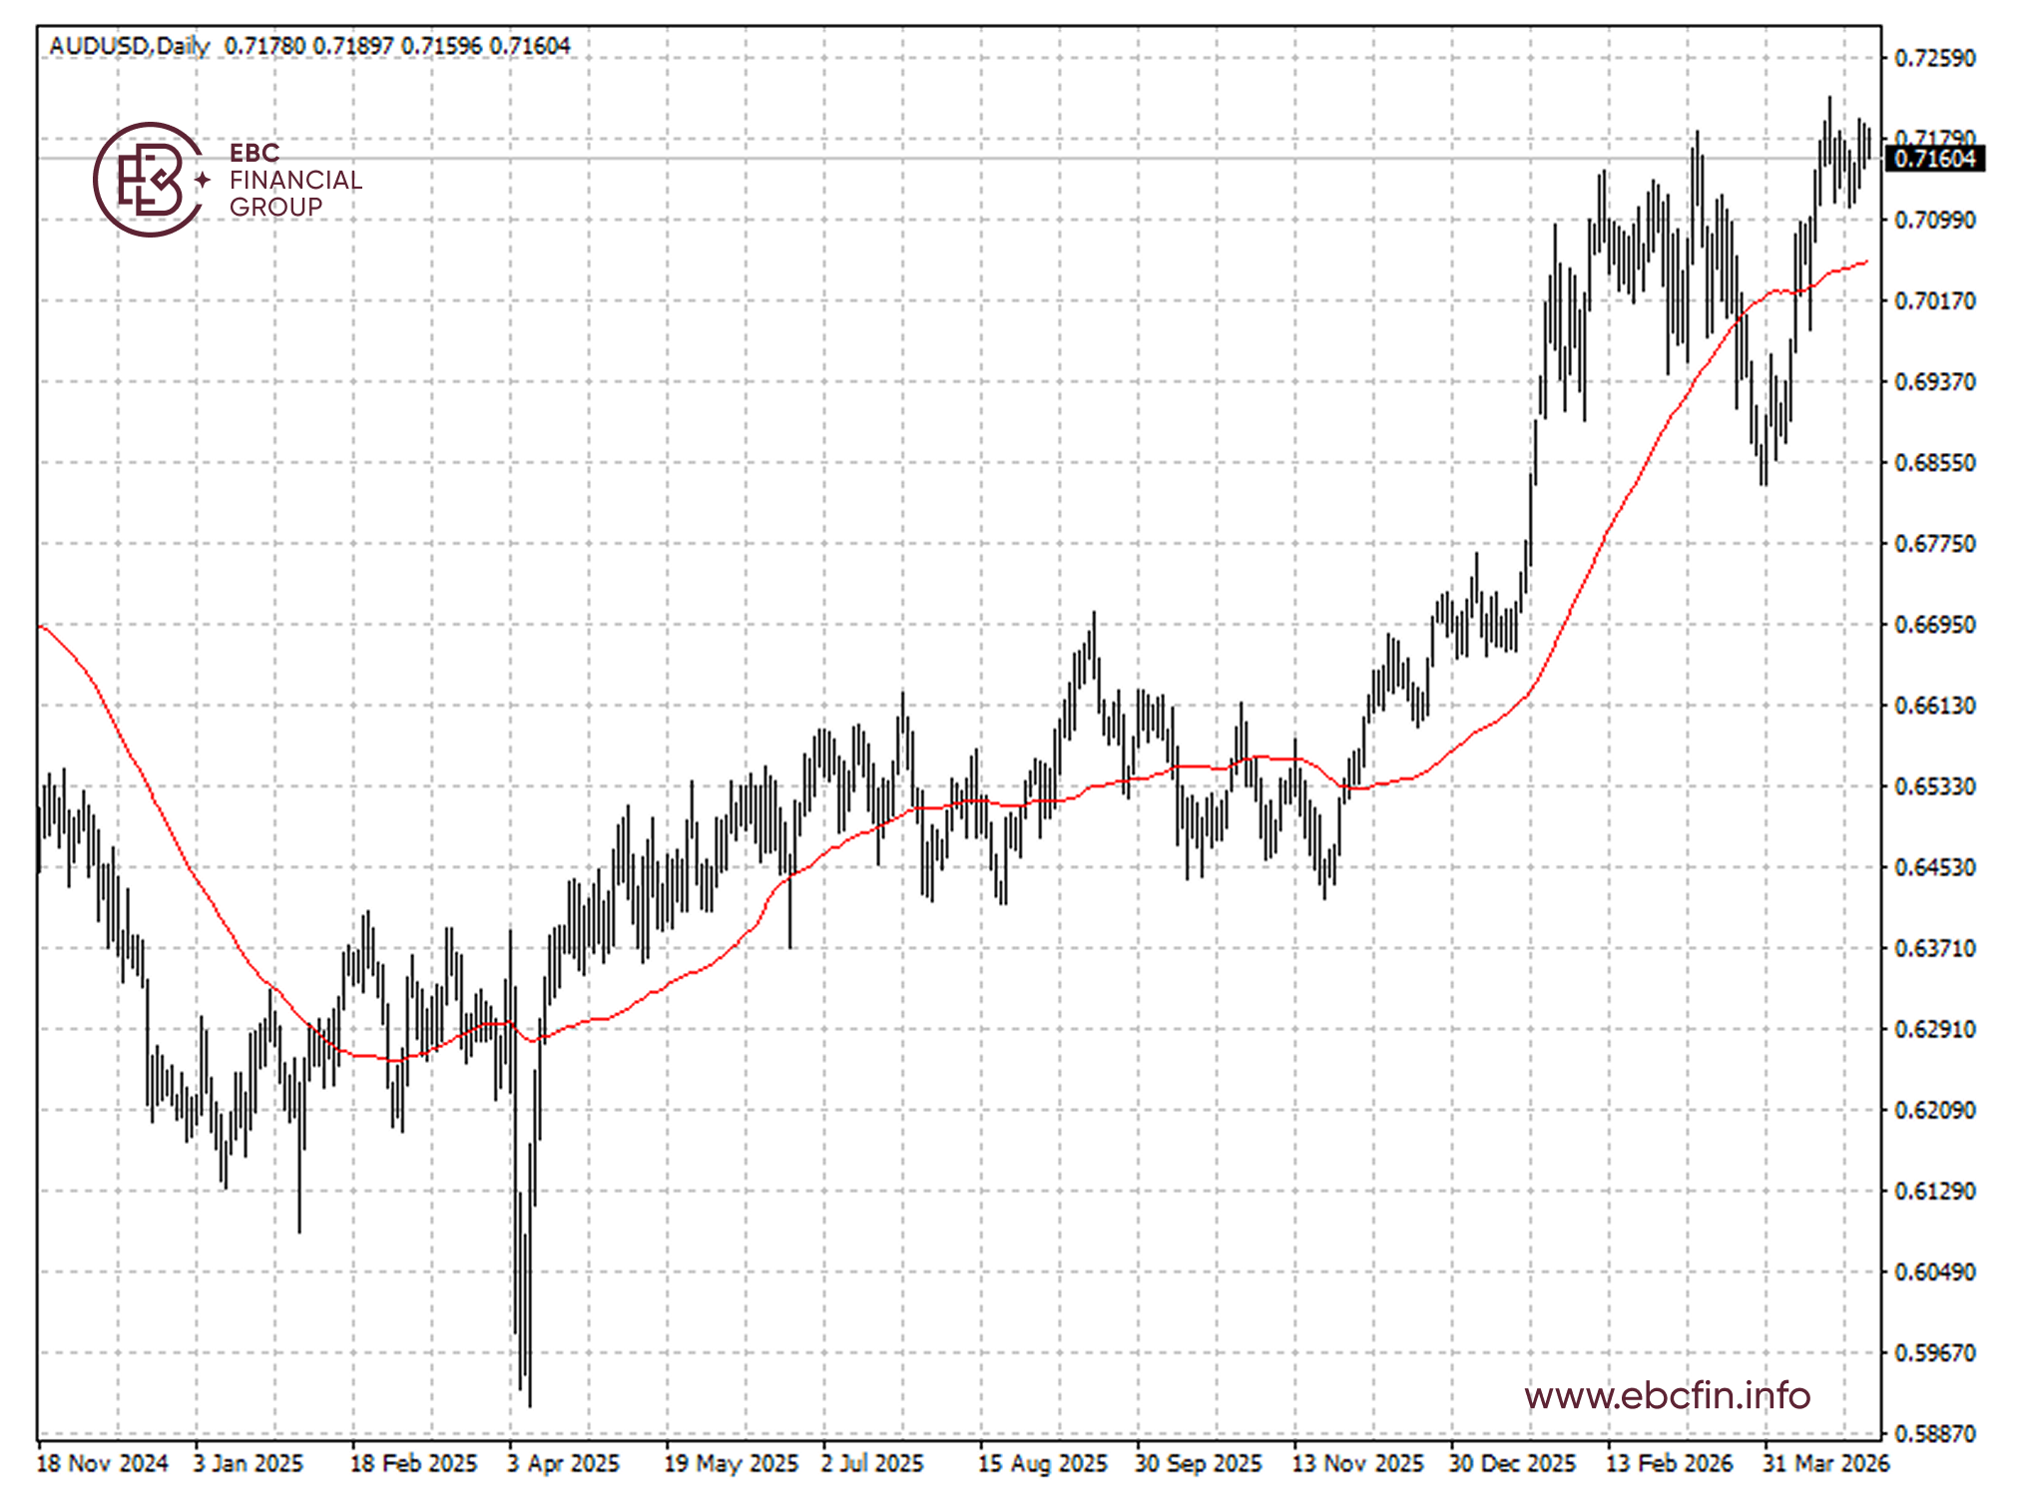Click the red moving average line's right end

[x=1864, y=262]
